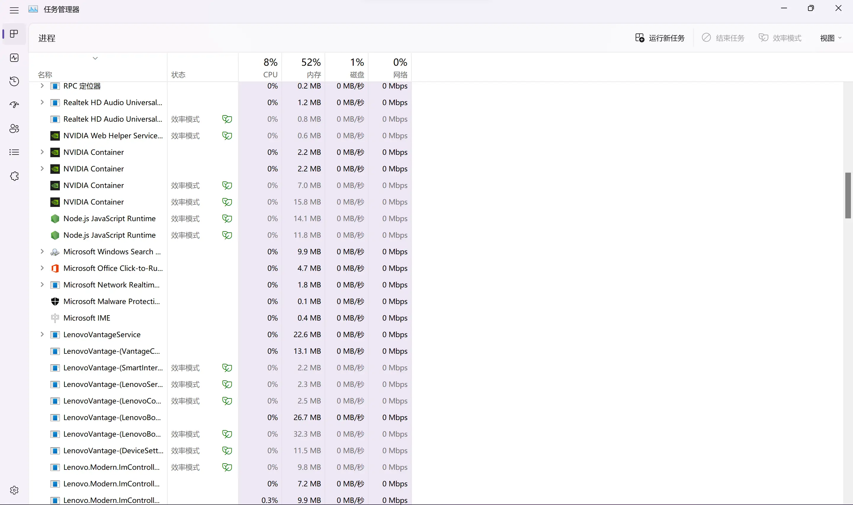Sort by the 网络 column header
853x505 pixels.
click(390, 67)
